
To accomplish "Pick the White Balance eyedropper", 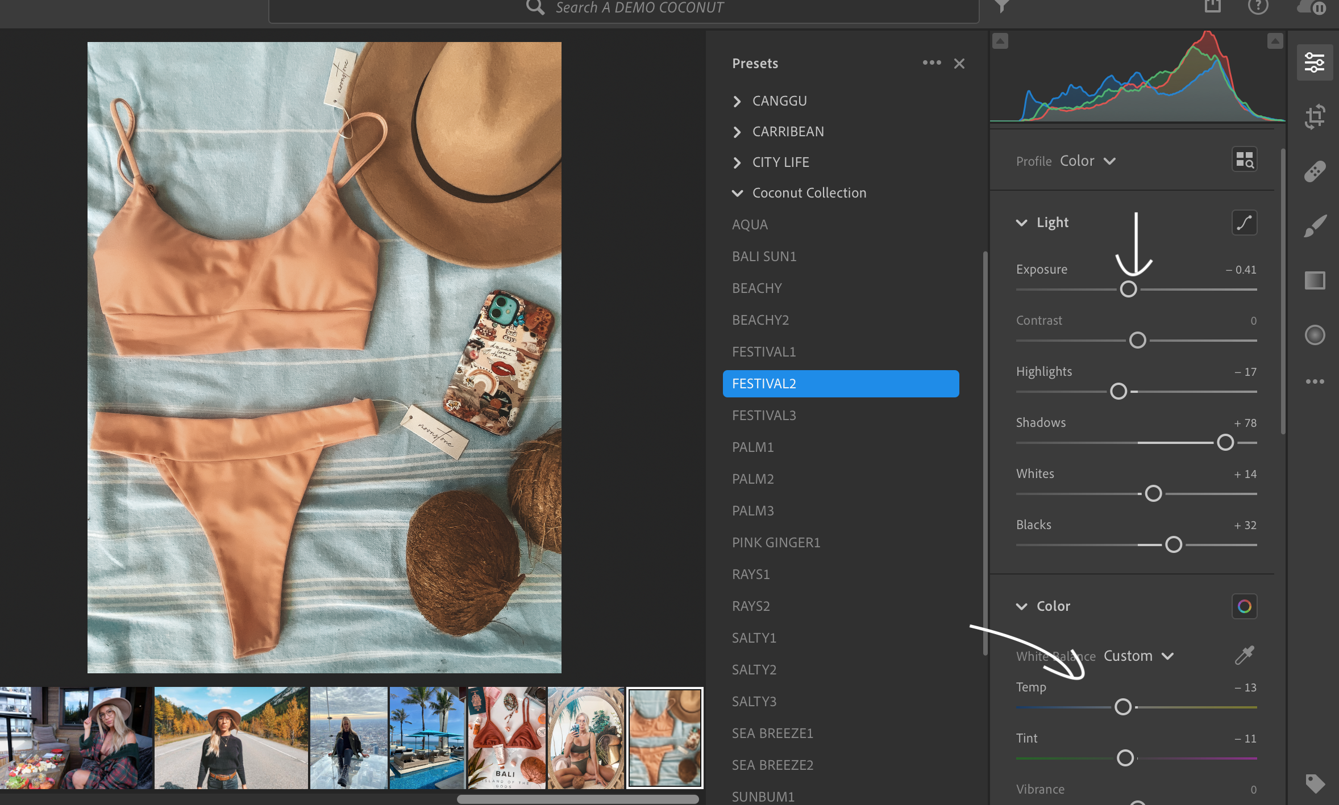I will (x=1244, y=655).
